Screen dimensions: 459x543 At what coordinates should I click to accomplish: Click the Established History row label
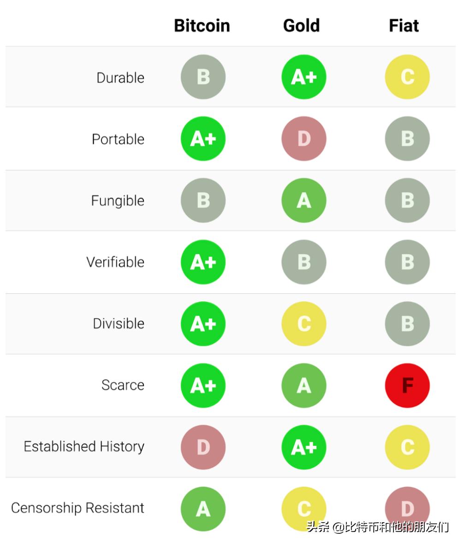pos(84,446)
